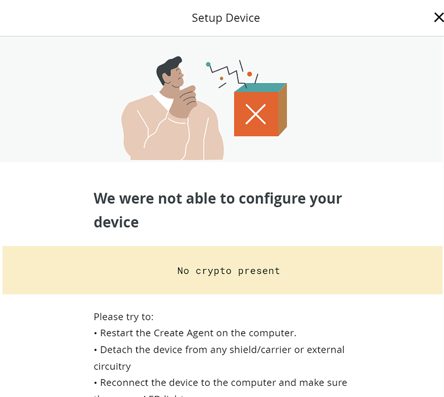Click the 'We were not able to configure' heading
This screenshot has width=444, height=397.
[x=218, y=198]
